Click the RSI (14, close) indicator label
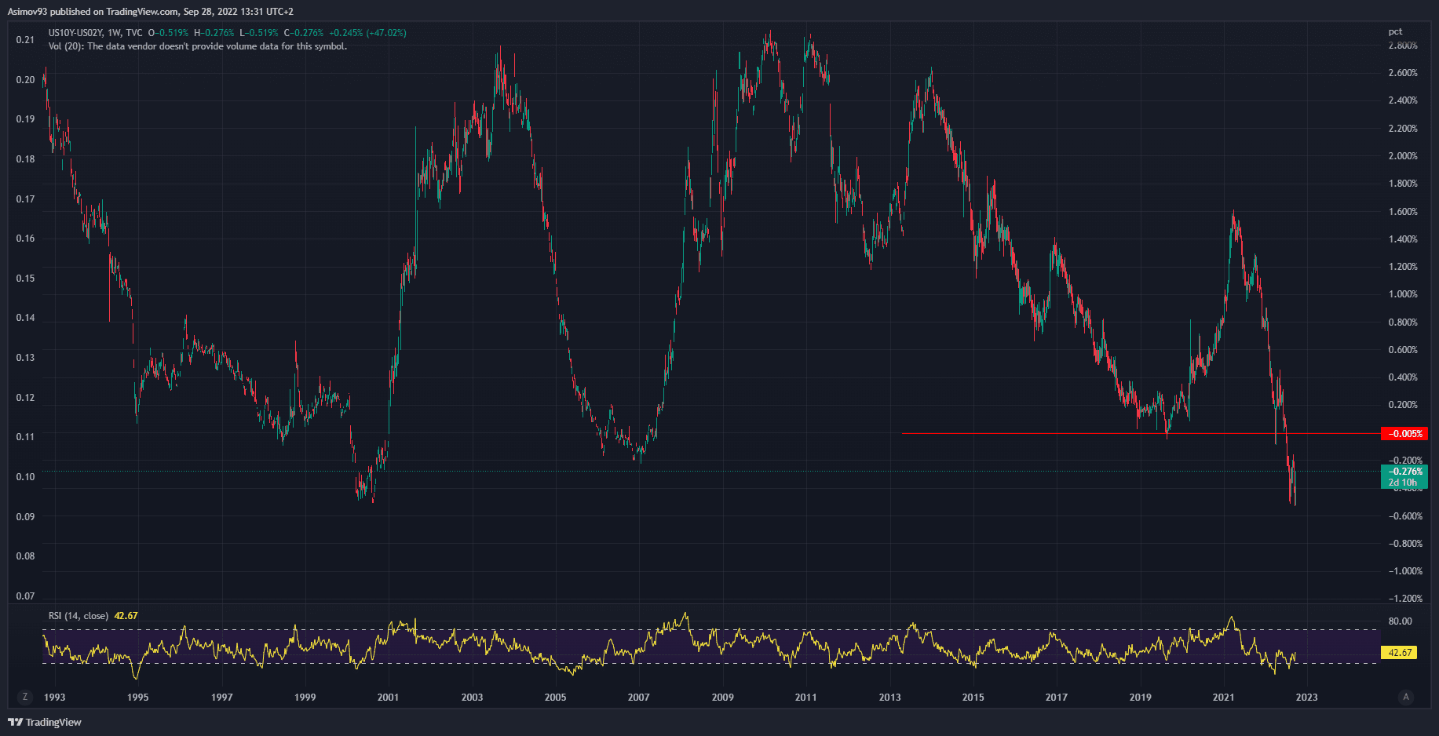This screenshot has height=736, width=1439. tap(79, 616)
